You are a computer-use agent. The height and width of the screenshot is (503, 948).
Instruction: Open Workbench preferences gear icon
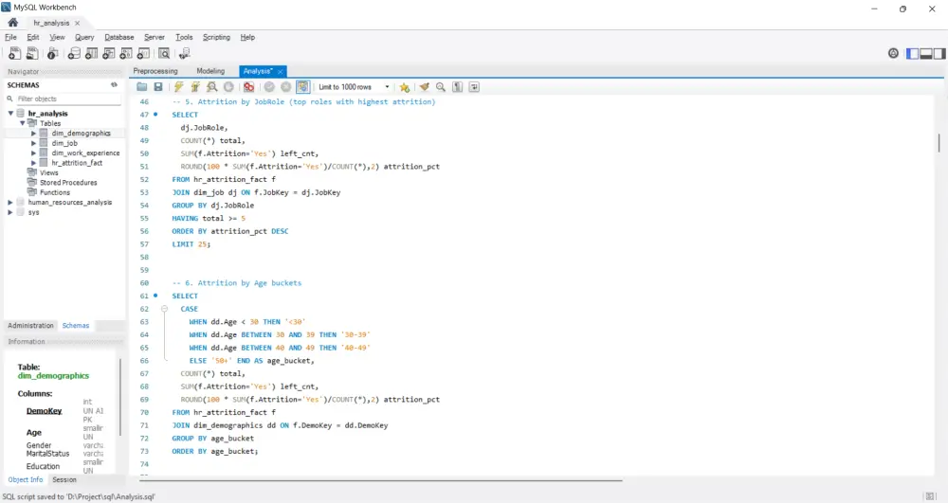tap(893, 54)
